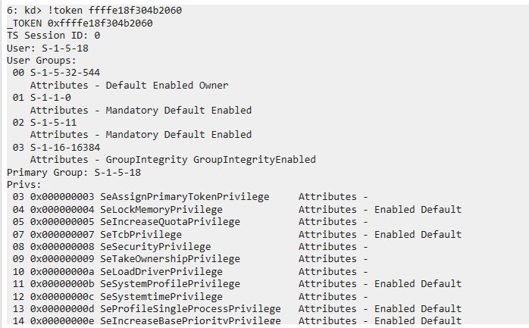Click the !token command line text
Screen dimensions: 529x328
pos(114,11)
